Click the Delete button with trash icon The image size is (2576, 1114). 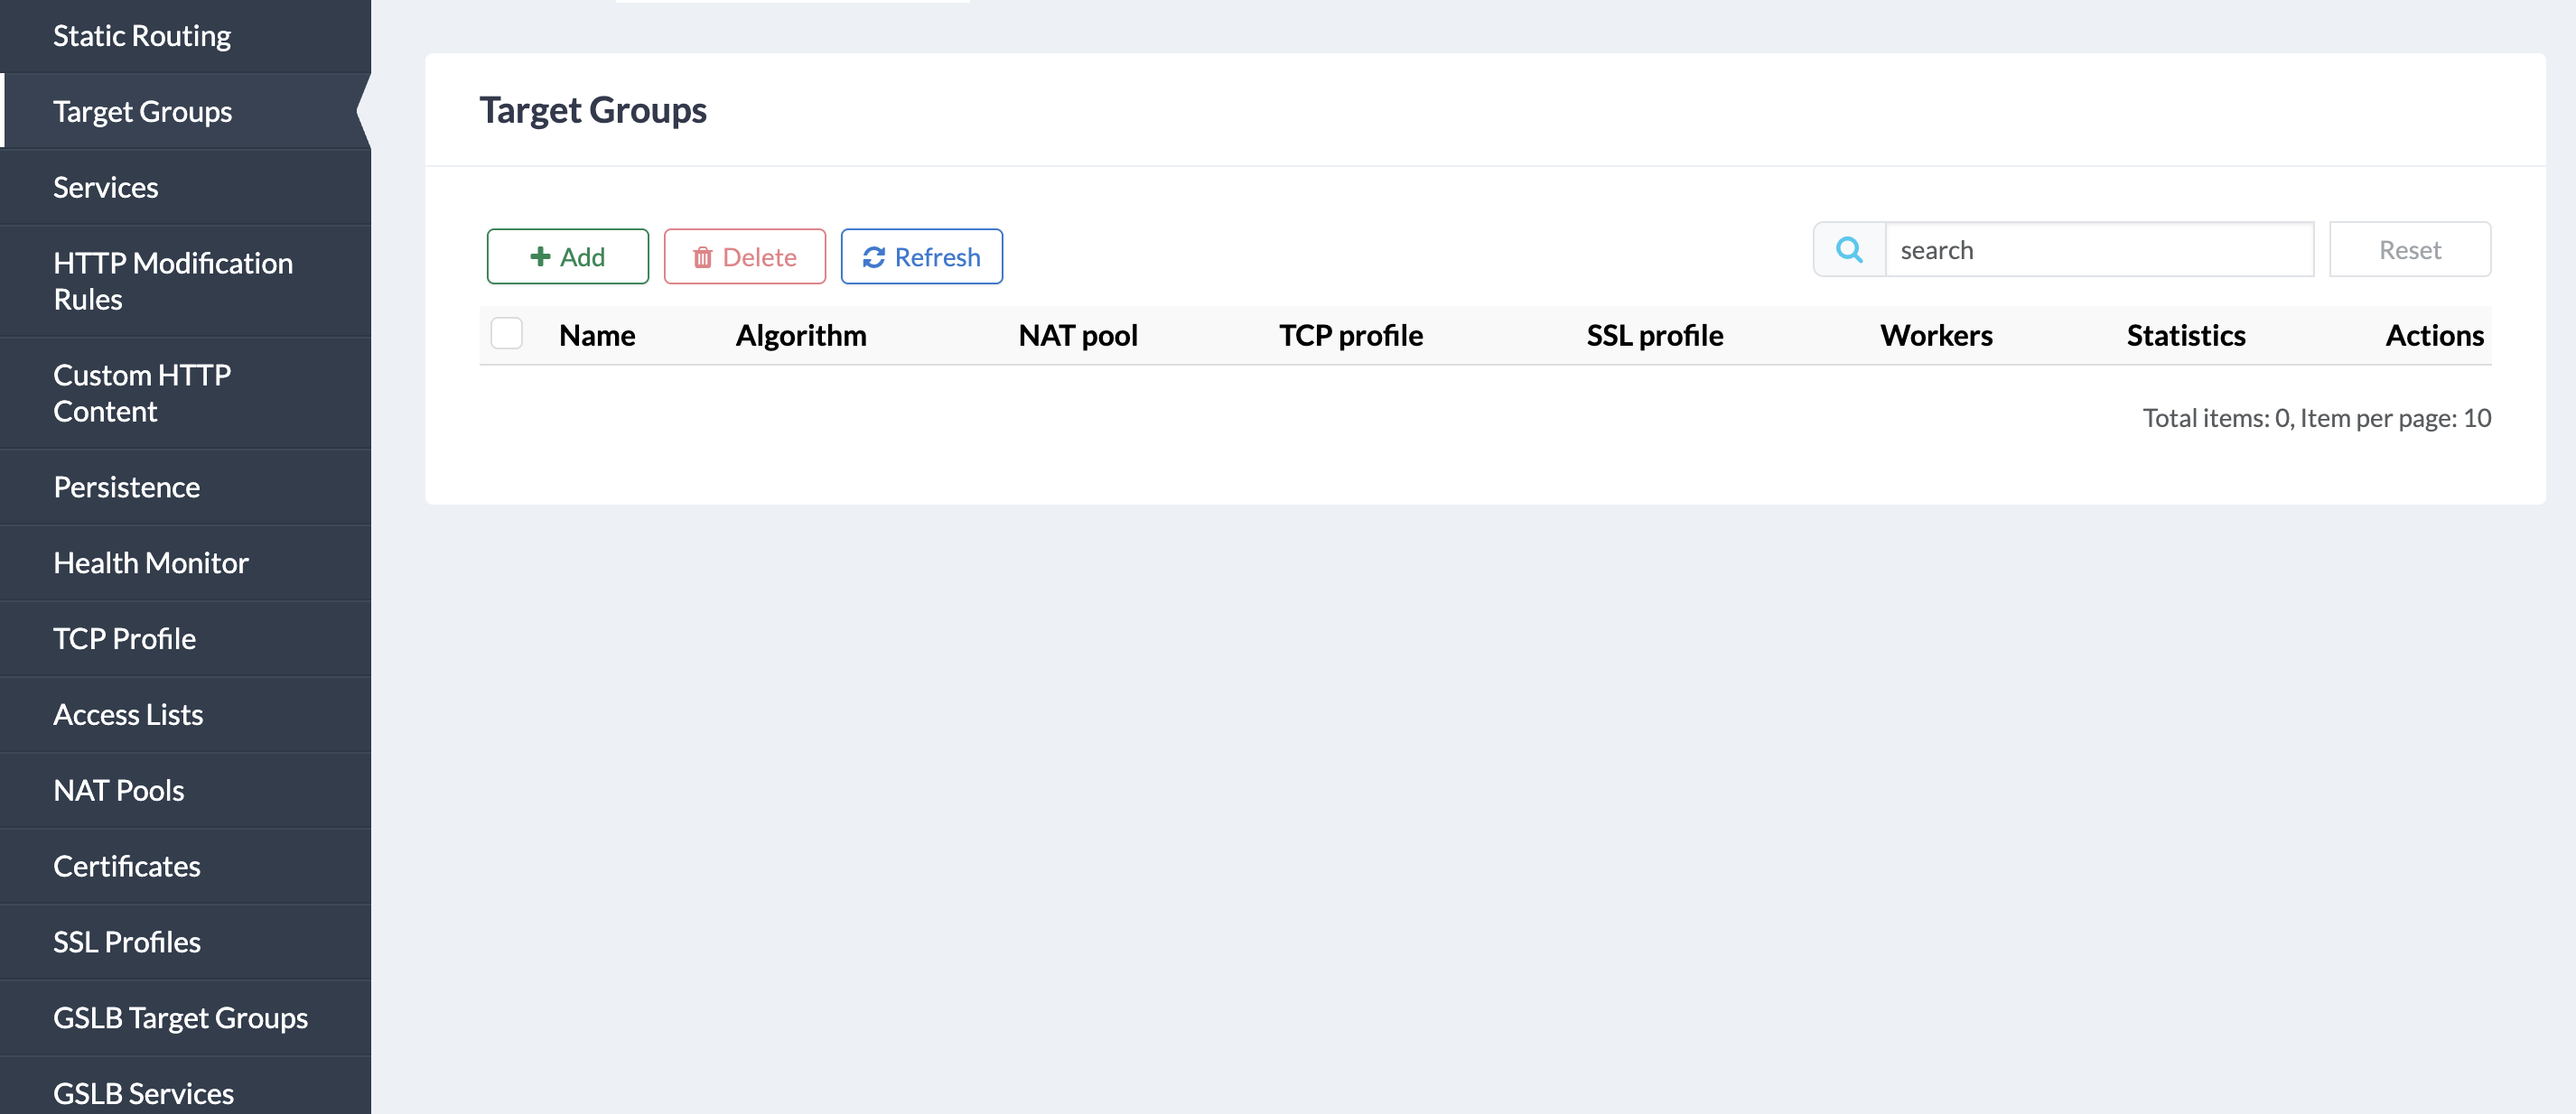tap(744, 256)
